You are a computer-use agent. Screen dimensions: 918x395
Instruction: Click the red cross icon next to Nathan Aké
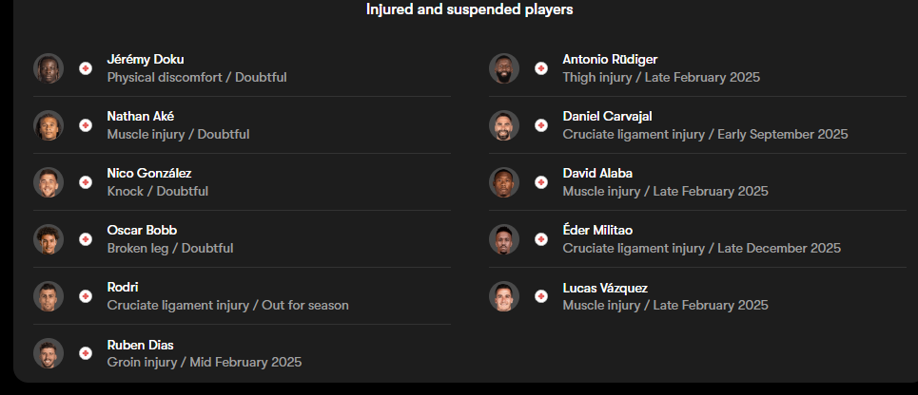tap(86, 125)
